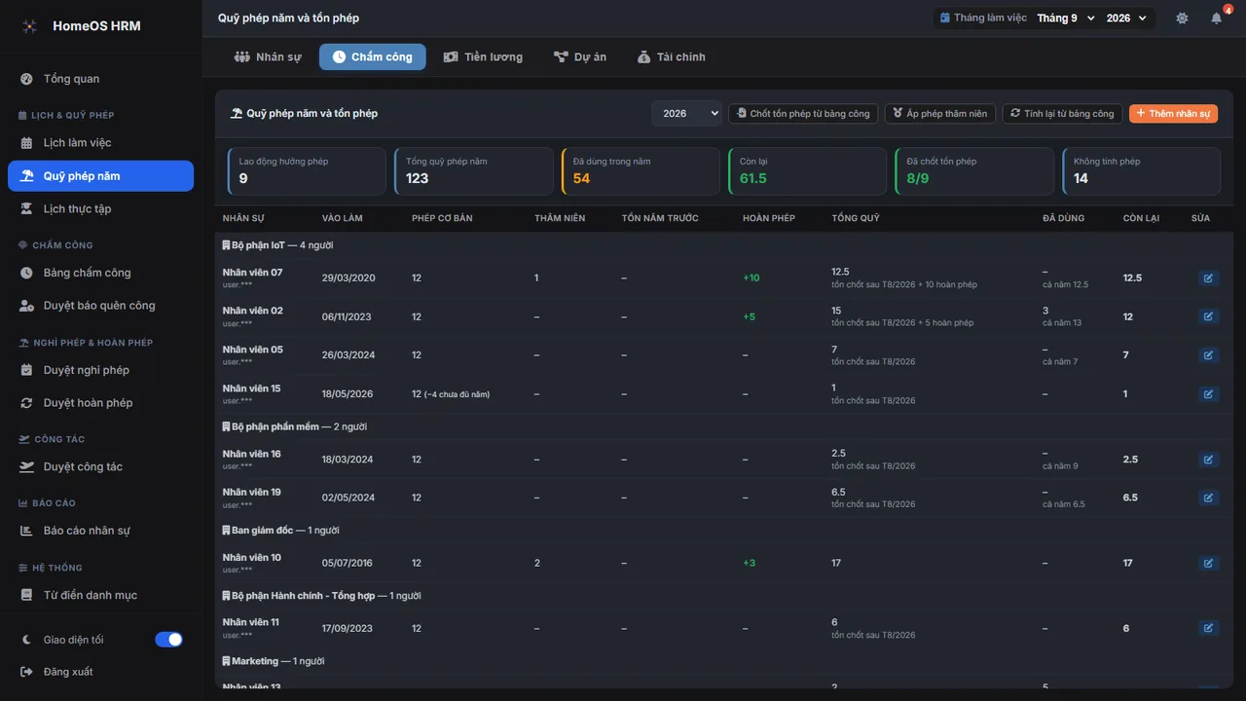Open Báo cáo nhân sự in sidebar
This screenshot has height=701, width=1246.
point(101,531)
